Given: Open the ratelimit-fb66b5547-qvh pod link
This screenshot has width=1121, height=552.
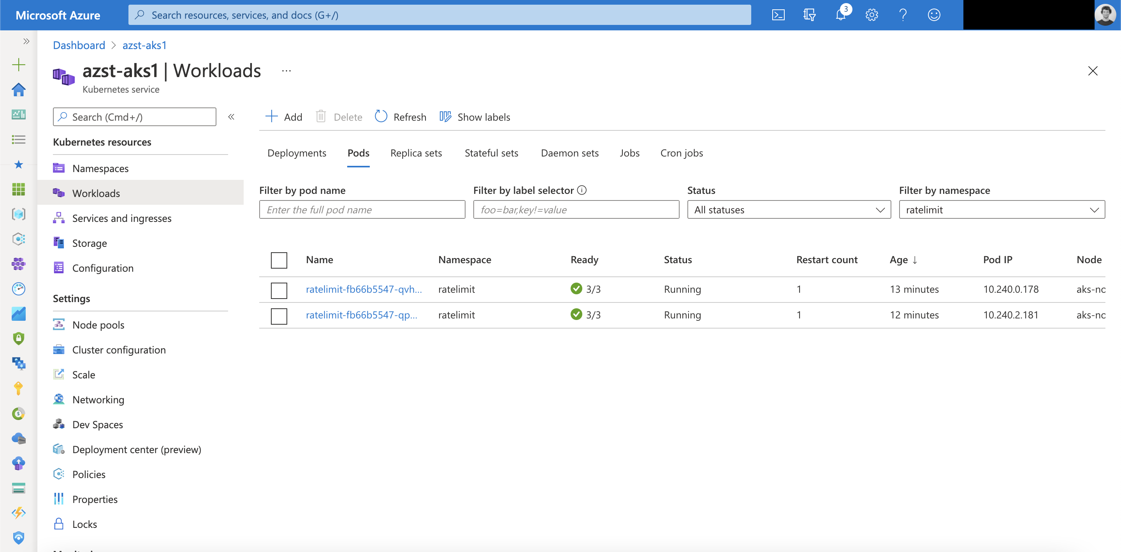Looking at the screenshot, I should (364, 290).
